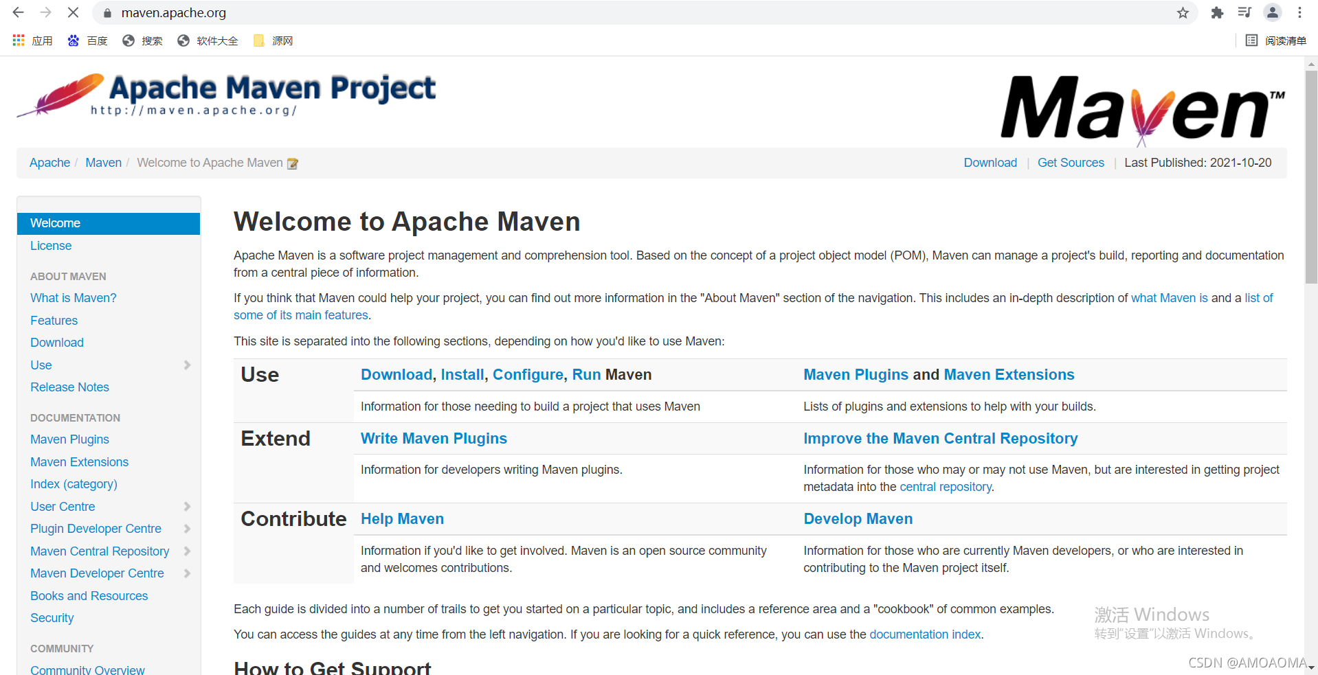This screenshot has height=675, width=1318.
Task: Expand Plugin Developer Centre arrow
Action: click(187, 529)
